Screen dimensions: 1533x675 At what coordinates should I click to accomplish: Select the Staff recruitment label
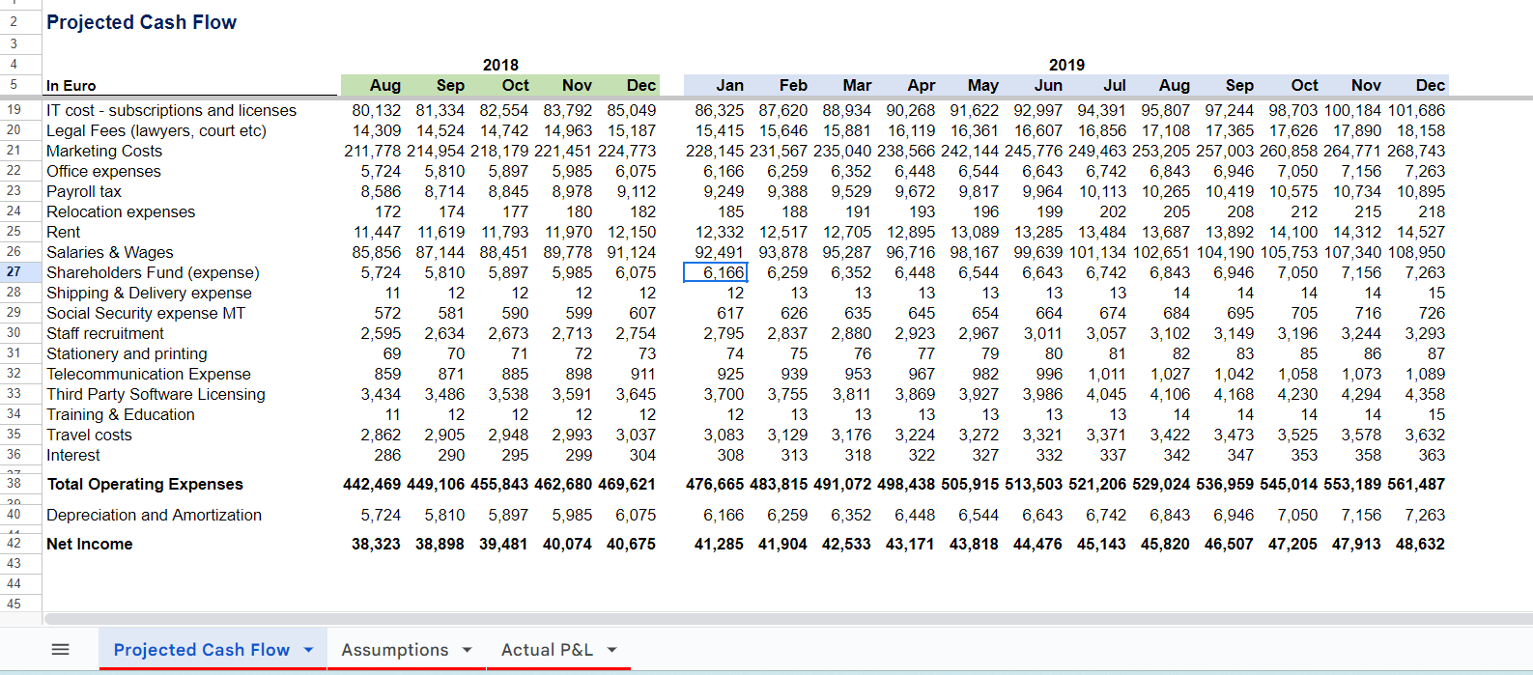[105, 333]
